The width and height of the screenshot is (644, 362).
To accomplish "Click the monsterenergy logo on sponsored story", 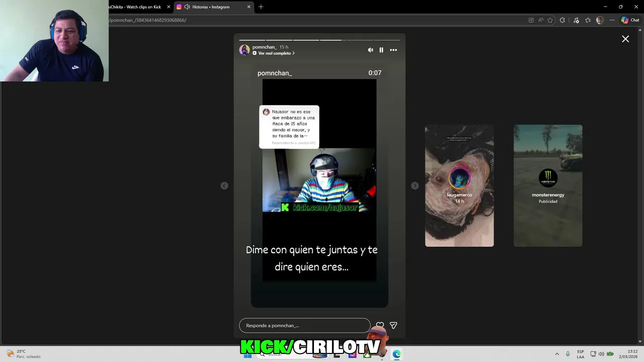I will click(x=548, y=178).
